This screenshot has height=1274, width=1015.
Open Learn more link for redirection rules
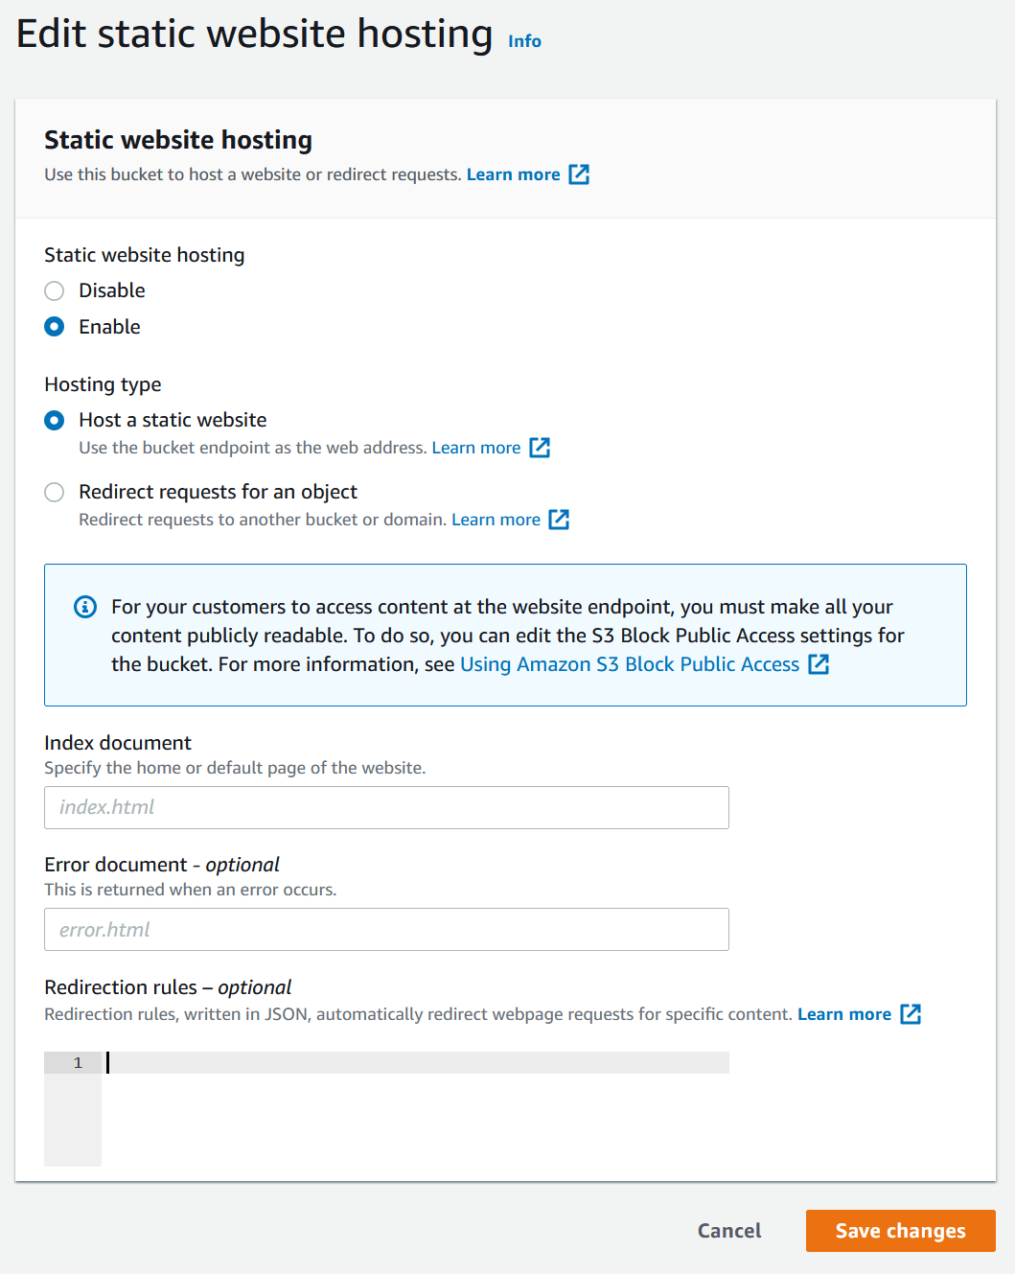(x=843, y=1014)
